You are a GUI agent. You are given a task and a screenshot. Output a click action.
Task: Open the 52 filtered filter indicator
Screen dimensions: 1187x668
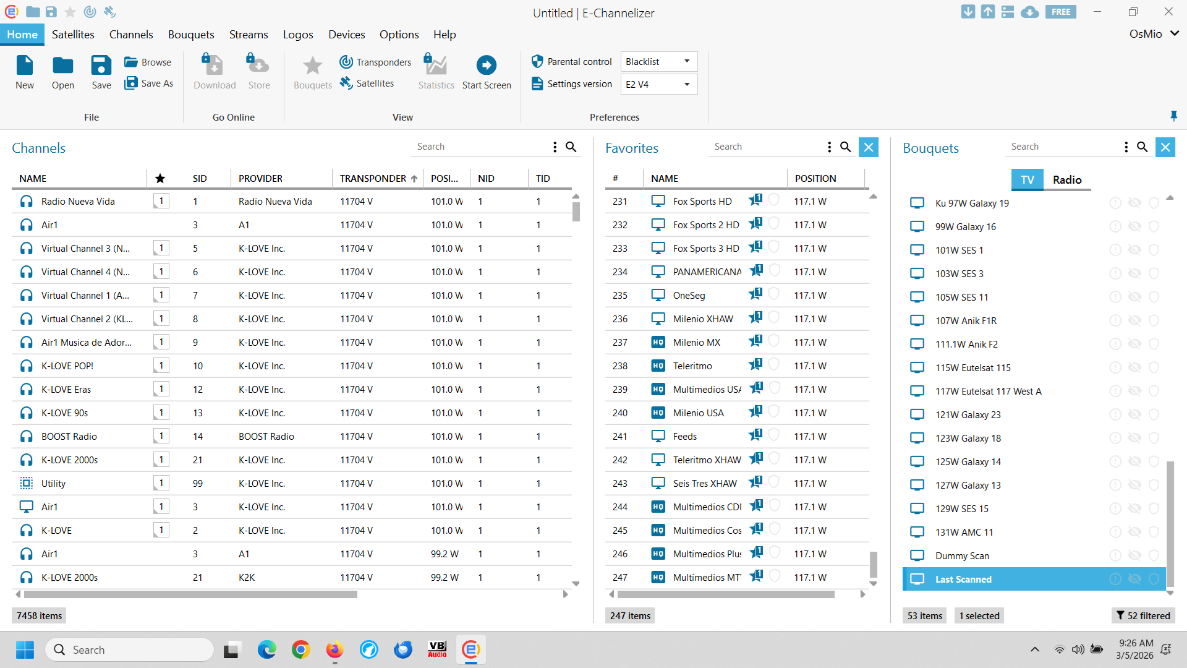click(x=1143, y=615)
